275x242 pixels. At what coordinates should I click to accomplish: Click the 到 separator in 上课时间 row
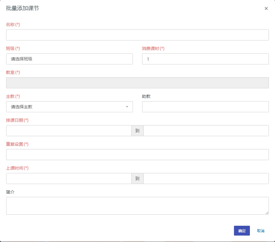(137, 179)
